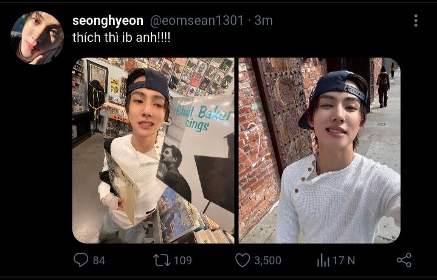This screenshot has width=437, height=280.
Task: Click the view count 17 N
Action: click(x=343, y=260)
